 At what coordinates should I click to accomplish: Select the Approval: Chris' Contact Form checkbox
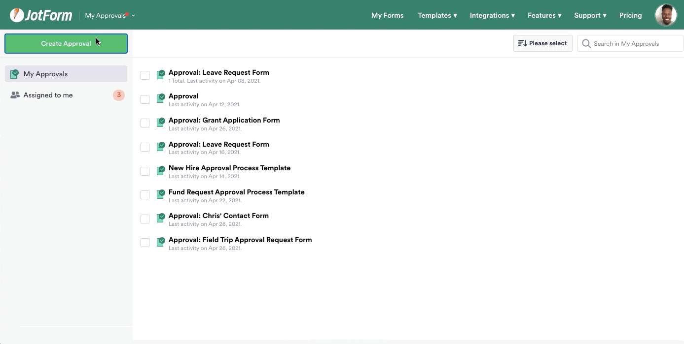(x=145, y=219)
